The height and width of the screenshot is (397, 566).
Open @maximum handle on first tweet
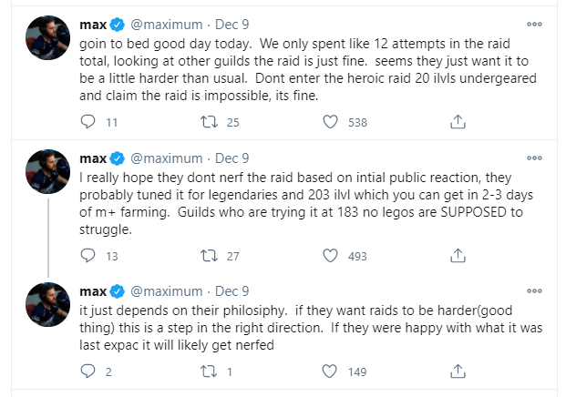pyautogui.click(x=167, y=25)
